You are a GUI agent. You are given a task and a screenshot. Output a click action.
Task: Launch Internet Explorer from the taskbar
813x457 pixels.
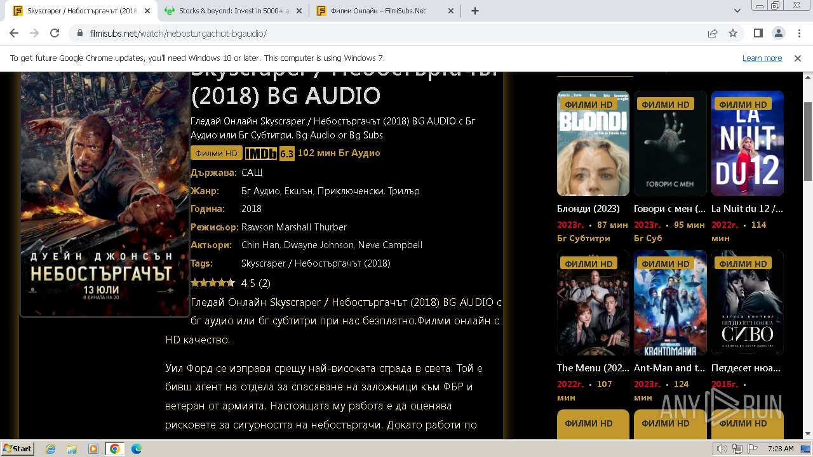[x=50, y=449]
